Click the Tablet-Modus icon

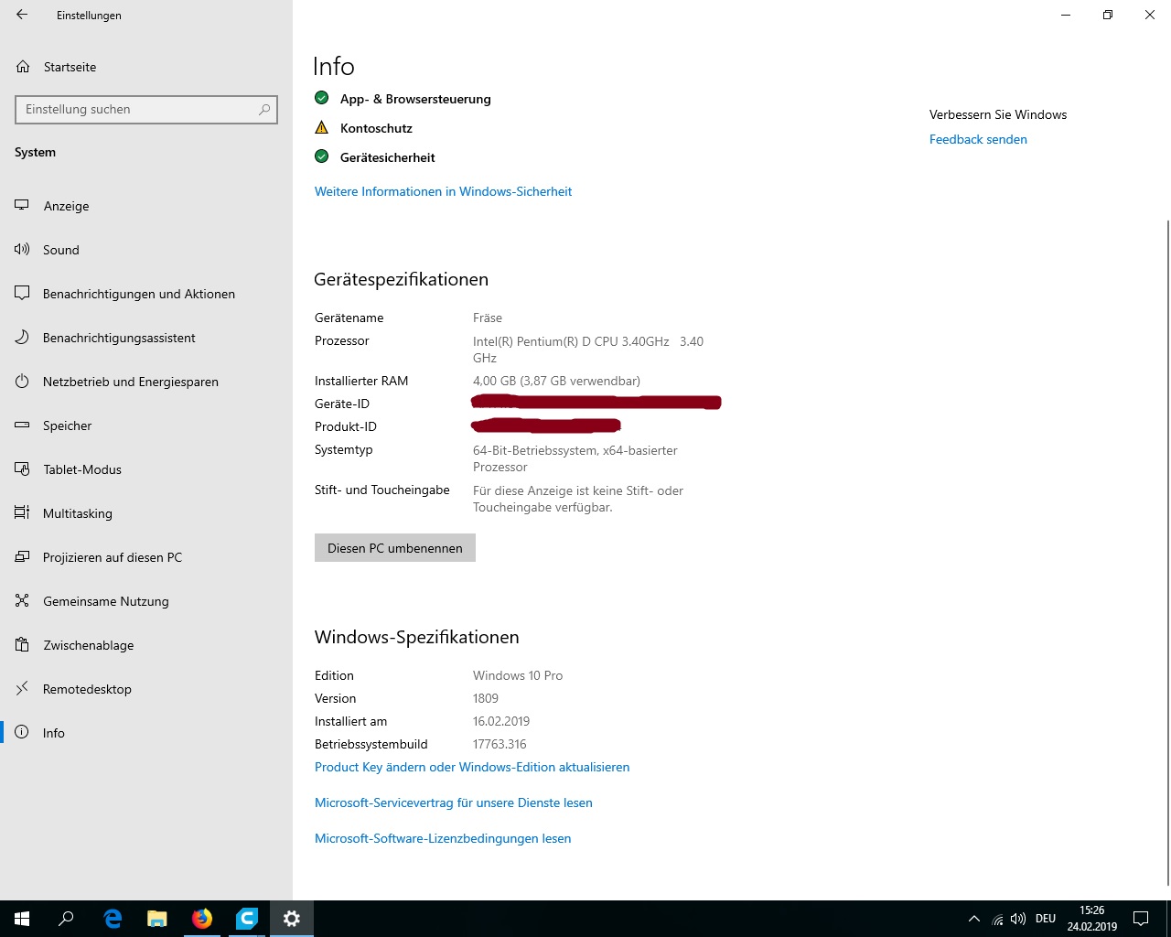click(22, 469)
